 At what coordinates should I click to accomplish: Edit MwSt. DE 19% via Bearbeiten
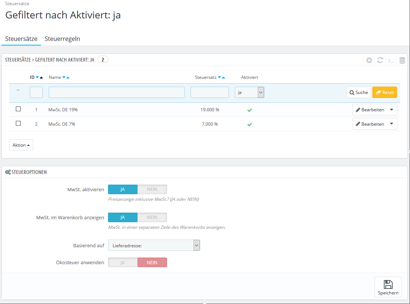(370, 110)
